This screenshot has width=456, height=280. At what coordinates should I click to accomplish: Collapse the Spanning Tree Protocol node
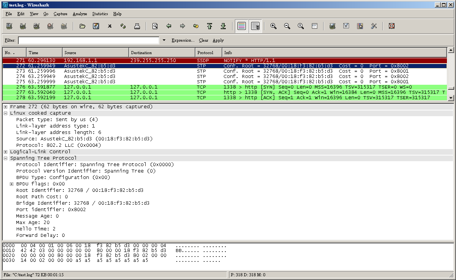coord(6,158)
